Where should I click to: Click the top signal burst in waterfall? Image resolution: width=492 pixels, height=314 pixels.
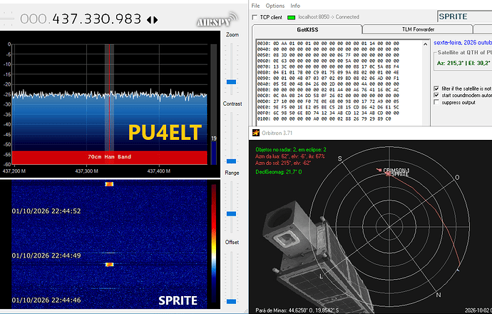pyautogui.click(x=109, y=184)
